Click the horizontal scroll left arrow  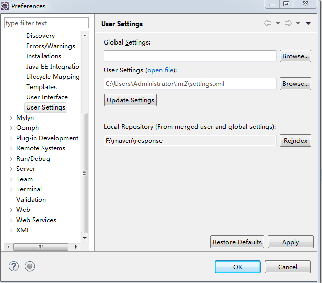click(x=8, y=247)
